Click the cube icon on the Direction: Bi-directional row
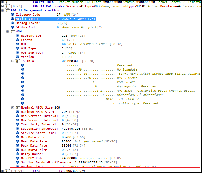The height and width of the screenshot is (173, 202). pos(23,95)
